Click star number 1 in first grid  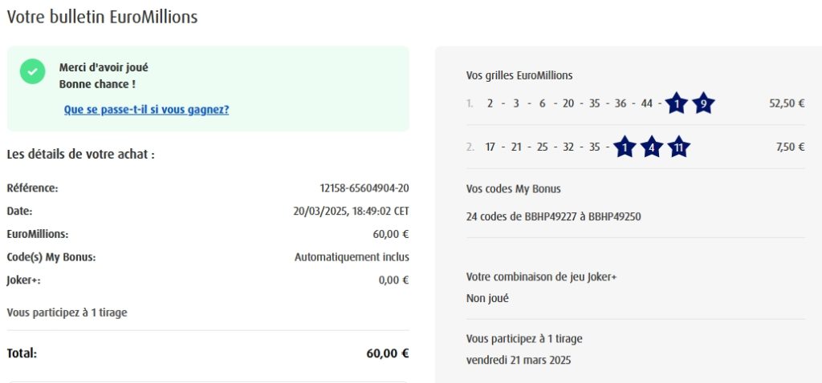pyautogui.click(x=677, y=103)
